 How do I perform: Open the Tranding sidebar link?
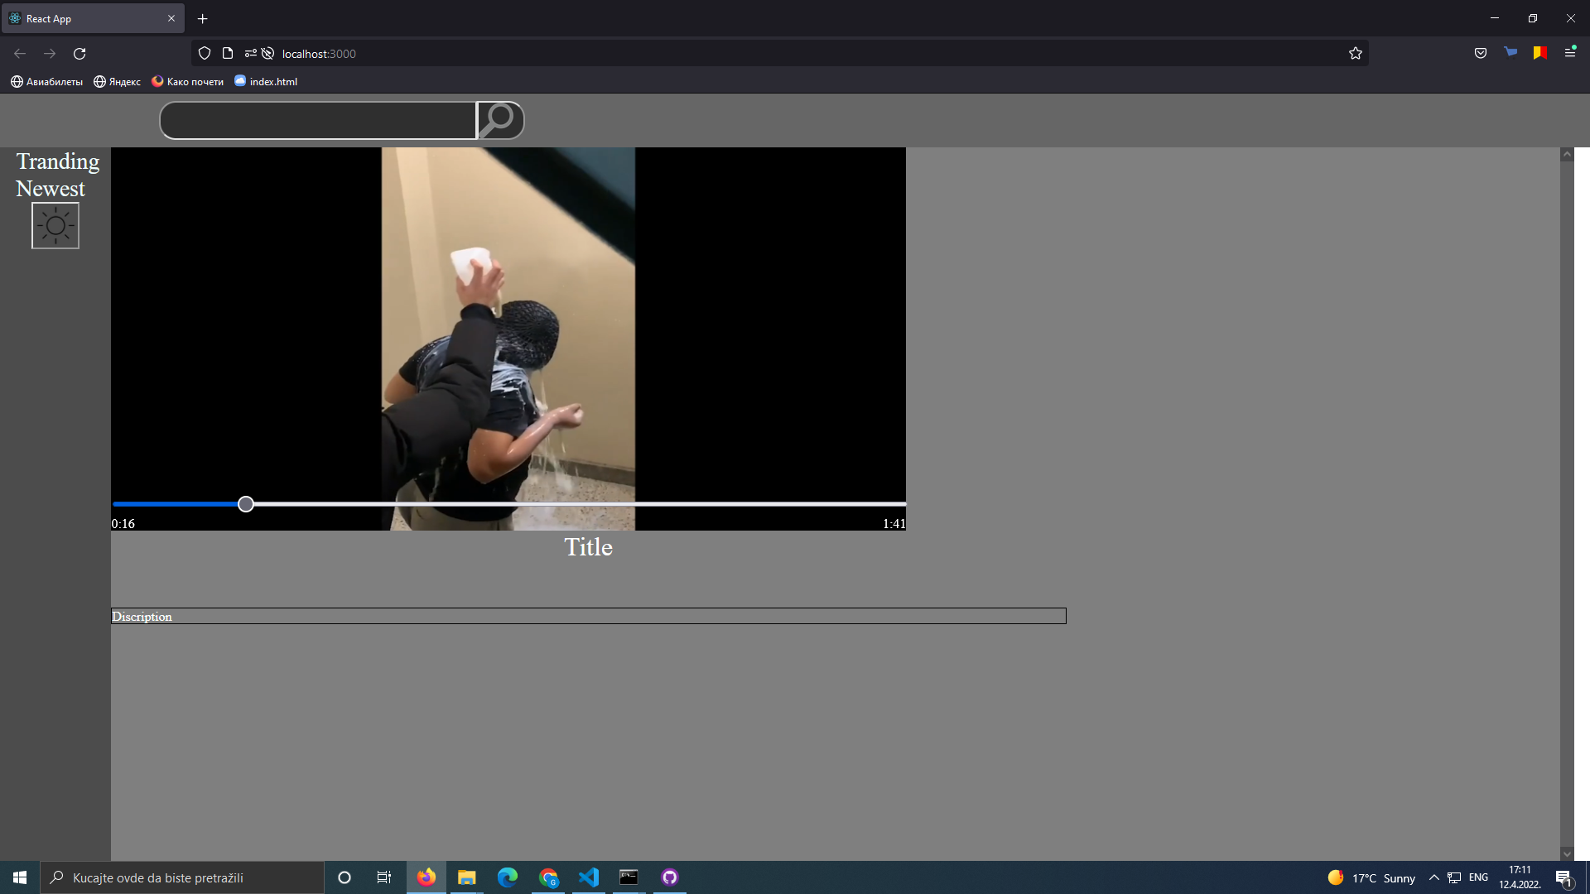click(58, 161)
